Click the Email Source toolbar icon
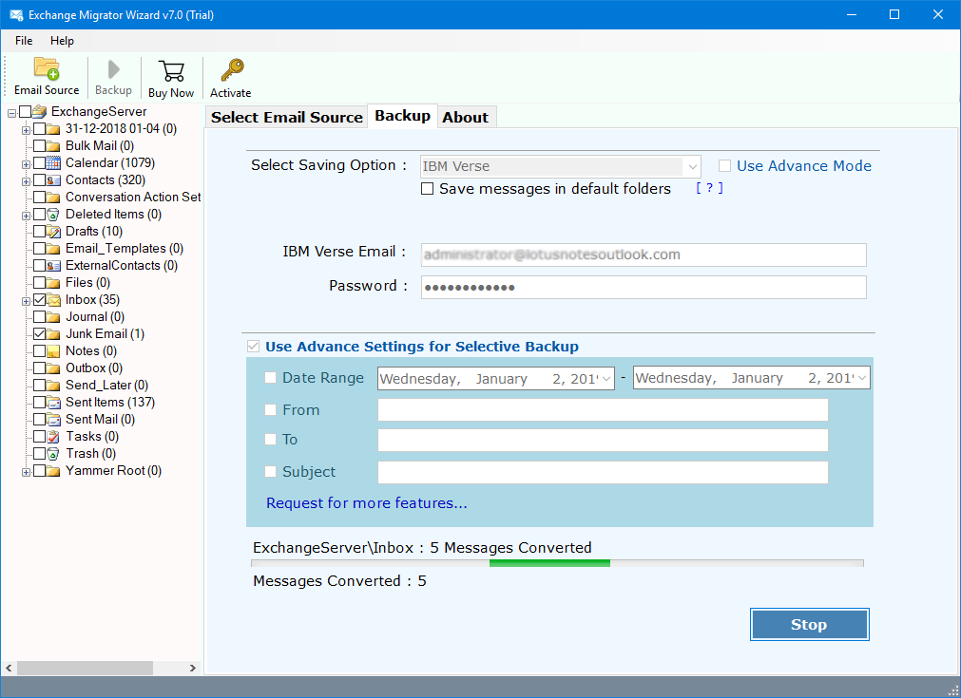This screenshot has height=698, width=961. tap(47, 68)
